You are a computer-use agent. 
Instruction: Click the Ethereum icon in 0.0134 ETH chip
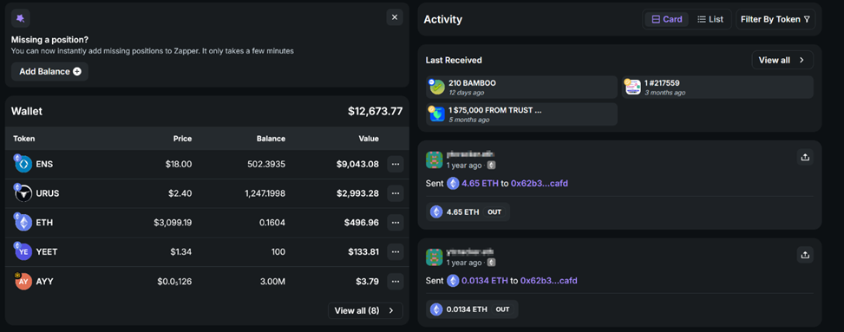click(x=436, y=309)
